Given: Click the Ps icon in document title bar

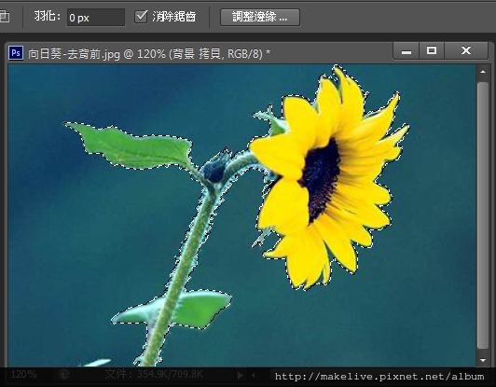Looking at the screenshot, I should (x=16, y=52).
